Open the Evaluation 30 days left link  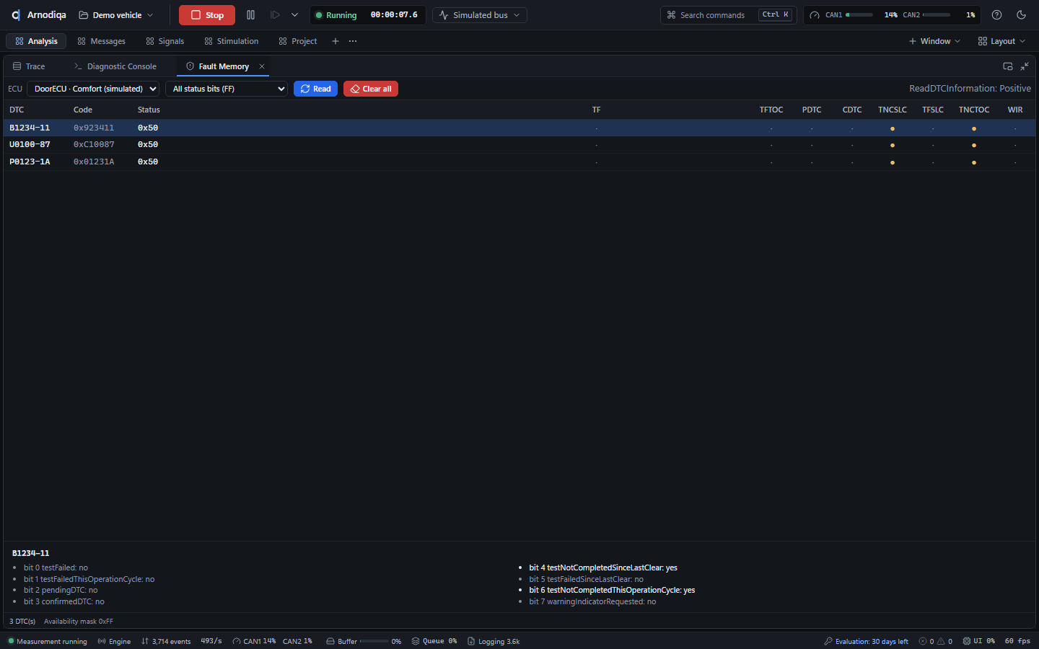pos(866,641)
